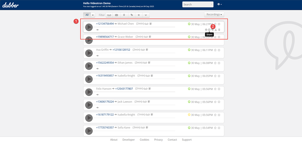302x143 pixels.
Task: Open the Recordings dropdown menu
Action: click(x=214, y=14)
